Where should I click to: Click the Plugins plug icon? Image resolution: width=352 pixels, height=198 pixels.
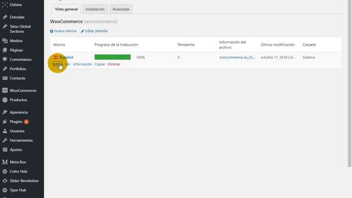click(5, 122)
